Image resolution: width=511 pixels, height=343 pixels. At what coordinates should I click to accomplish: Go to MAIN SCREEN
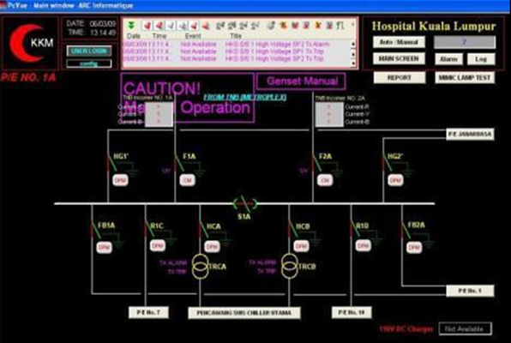[x=400, y=59]
